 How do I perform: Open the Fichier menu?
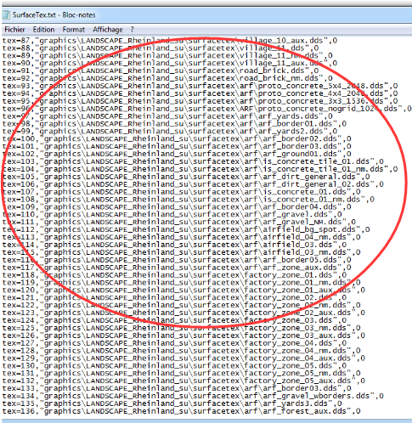tap(14, 30)
